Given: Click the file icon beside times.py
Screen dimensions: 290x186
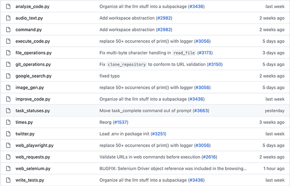Looking at the screenshot, I should coord(8,122).
